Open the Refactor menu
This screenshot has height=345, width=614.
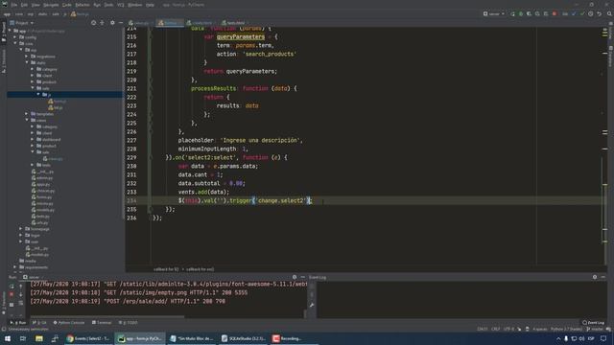[x=83, y=5]
